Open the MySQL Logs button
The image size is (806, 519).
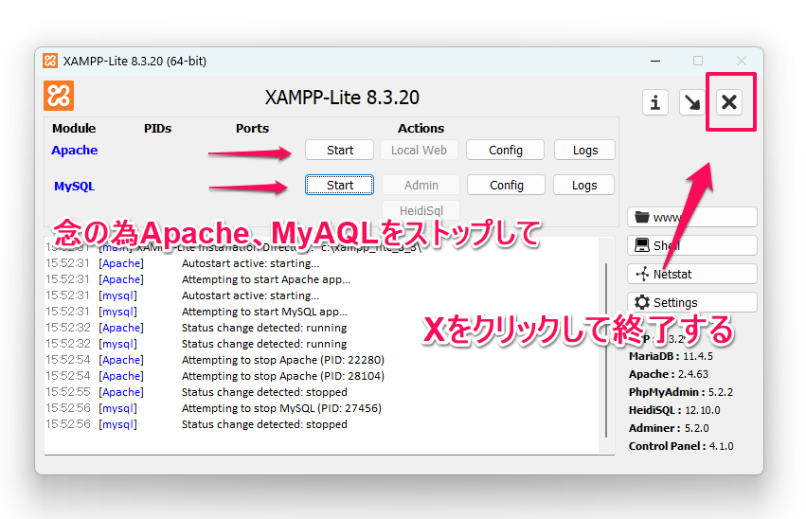(x=584, y=185)
